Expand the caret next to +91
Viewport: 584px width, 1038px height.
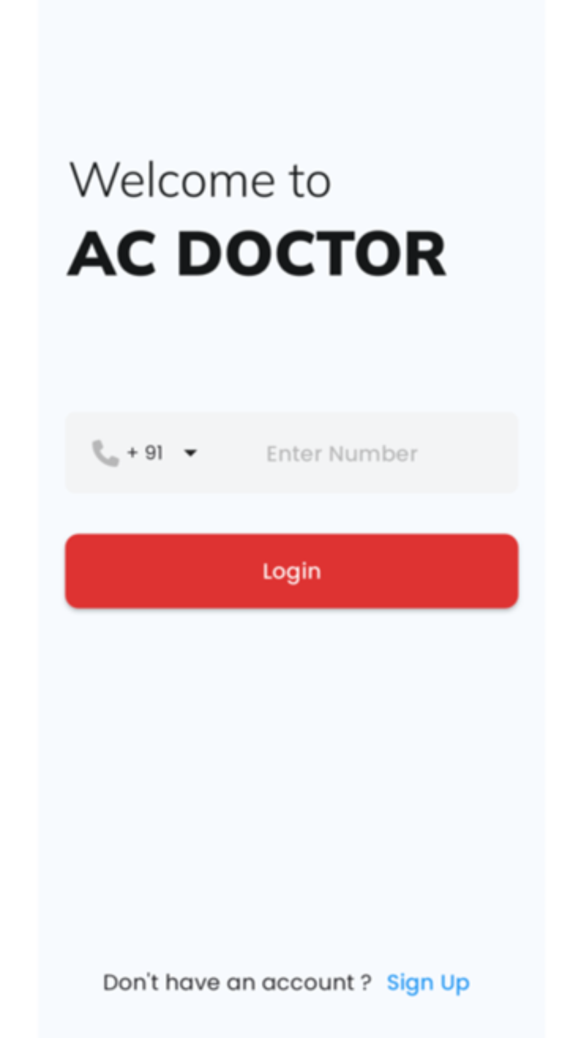point(190,453)
